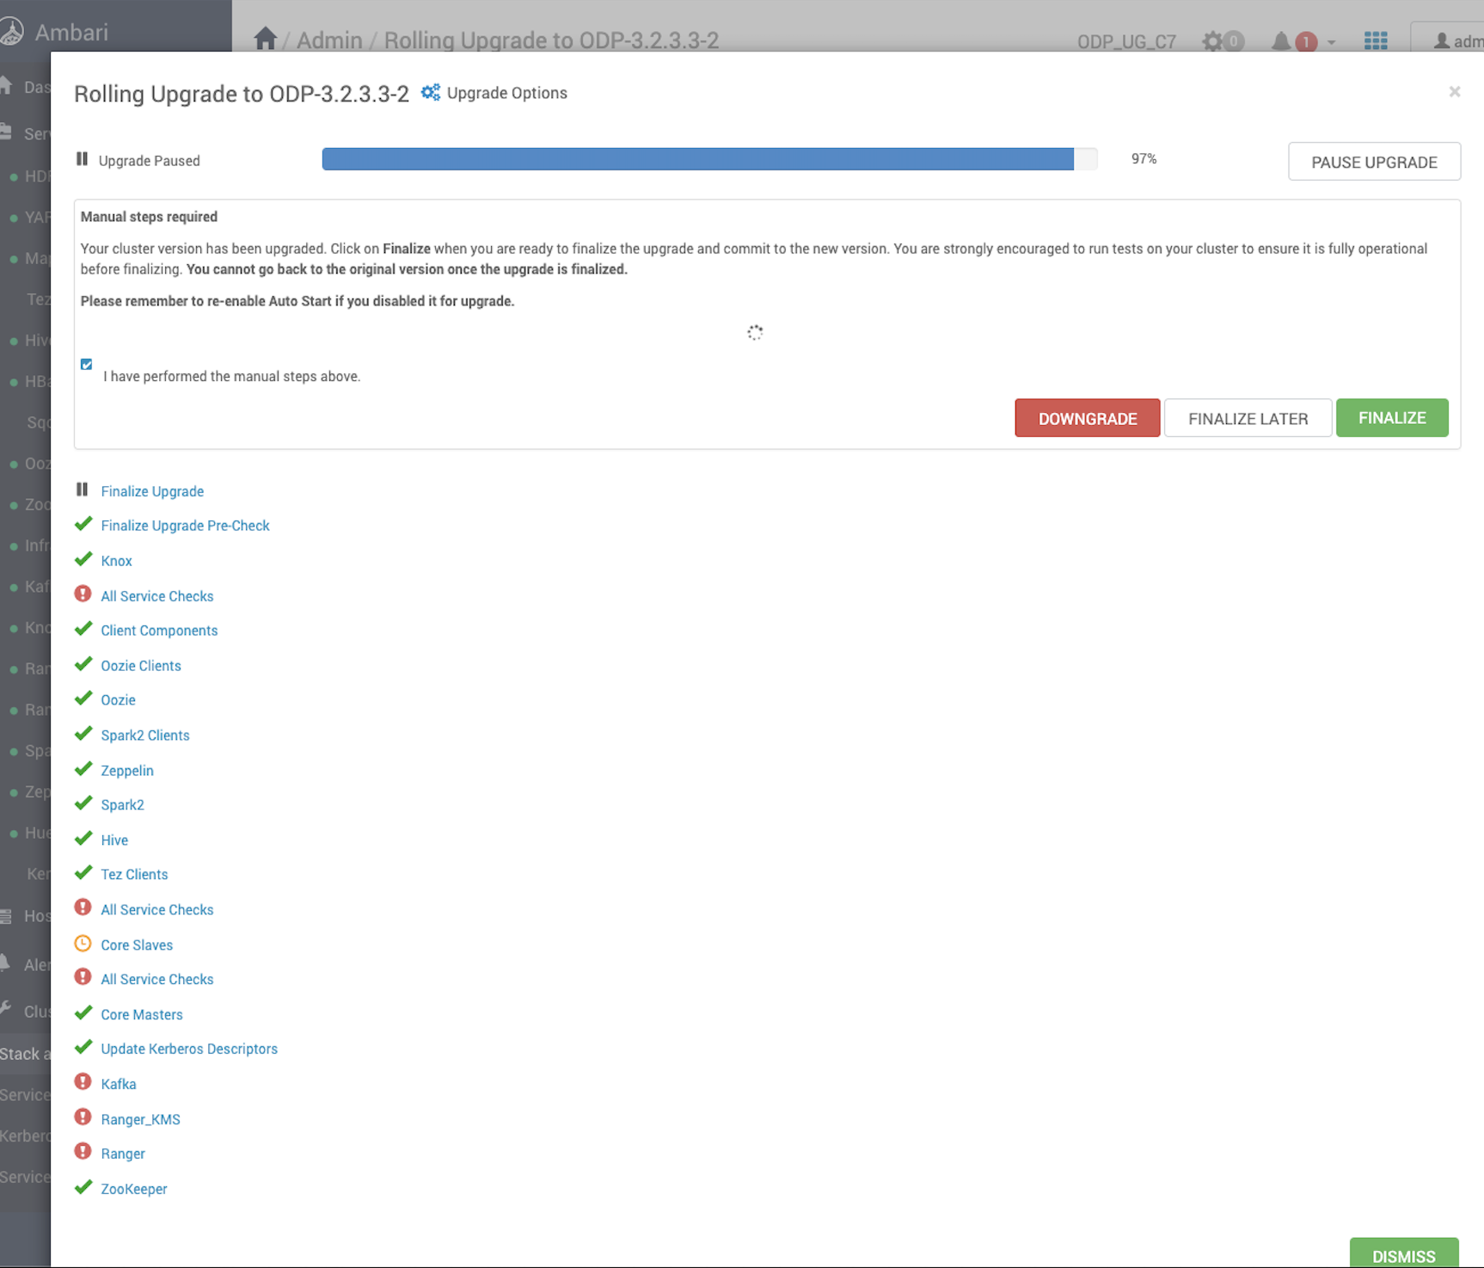Click the ODP_UG_C7 cluster name
Screen dimensions: 1484x1268
(1126, 41)
